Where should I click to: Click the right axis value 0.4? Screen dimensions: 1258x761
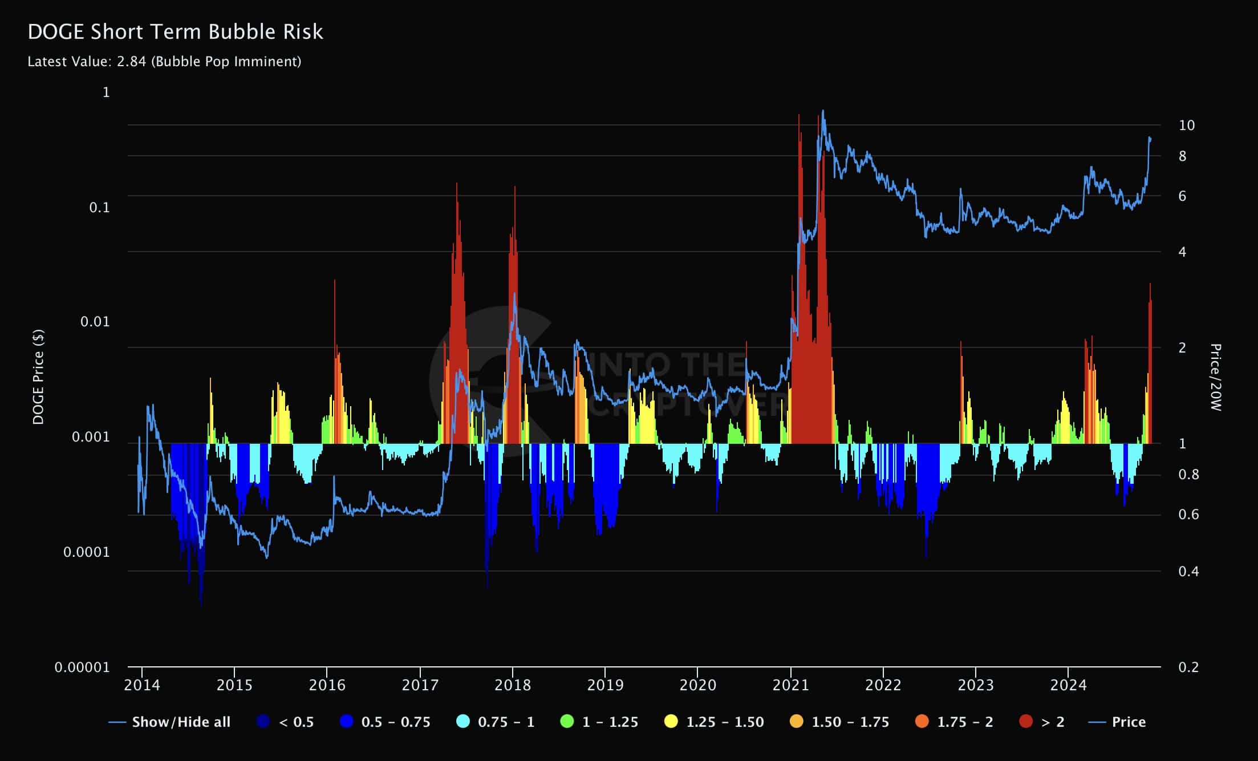[x=1188, y=571]
